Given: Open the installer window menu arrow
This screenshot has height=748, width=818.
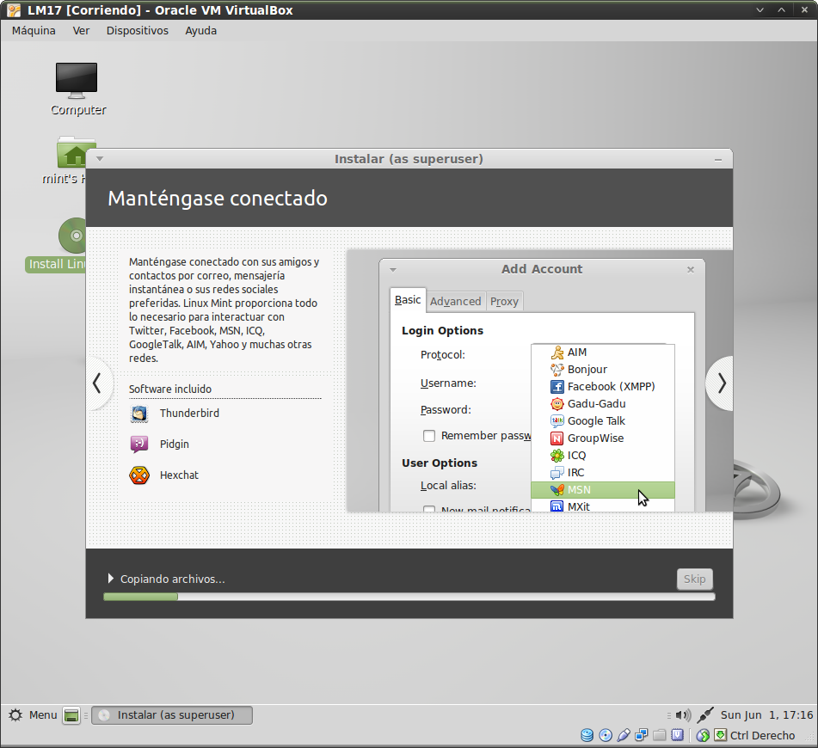Looking at the screenshot, I should [x=100, y=159].
